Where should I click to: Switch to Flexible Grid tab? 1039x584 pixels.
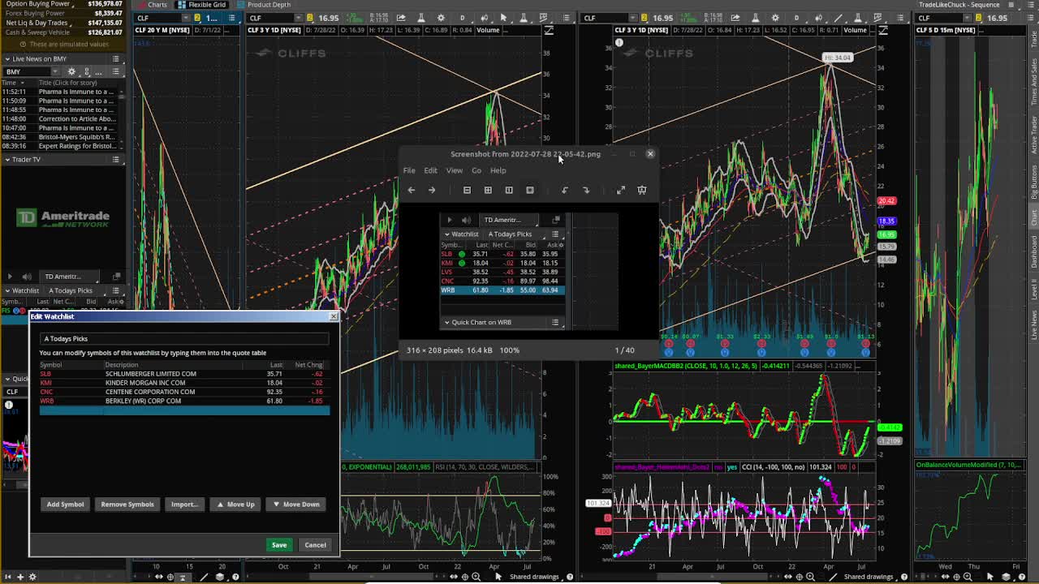click(201, 5)
